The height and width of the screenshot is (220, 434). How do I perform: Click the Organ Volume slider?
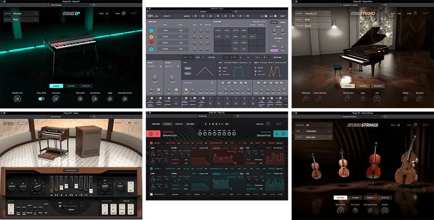[x=126, y=123]
